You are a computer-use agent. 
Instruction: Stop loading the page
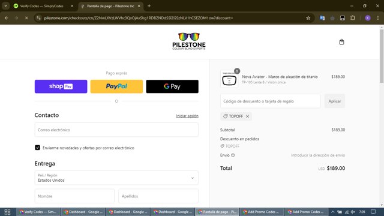26,18
